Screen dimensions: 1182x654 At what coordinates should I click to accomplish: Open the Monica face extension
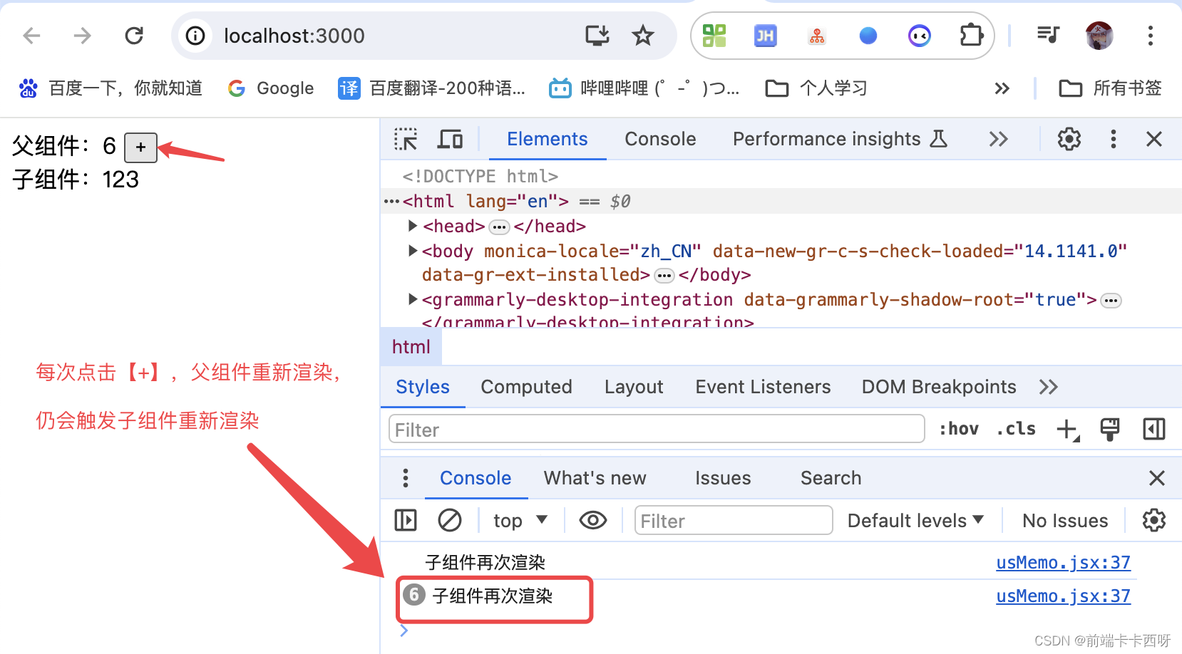pos(920,36)
